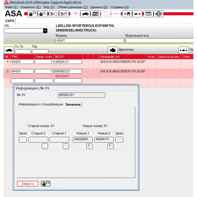
Task: Click the greyed OGIS toolbar icon
Action: click(116, 14)
